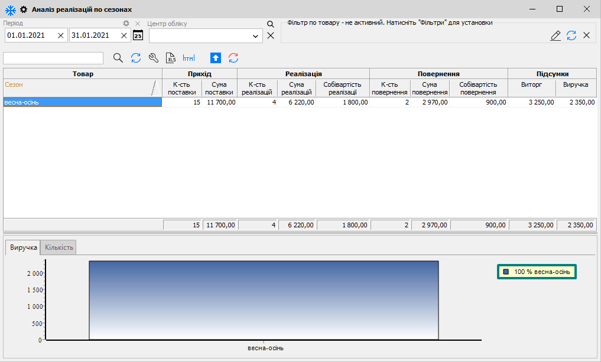The image size is (601, 362).
Task: Select the Виручка chart tab
Action: tap(24, 247)
